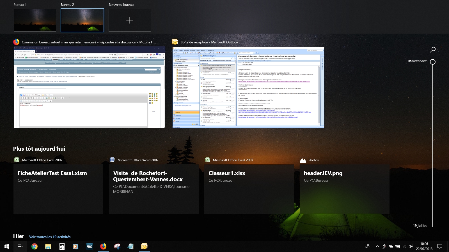Resume Classeur1.xlsx activity card

point(249,189)
